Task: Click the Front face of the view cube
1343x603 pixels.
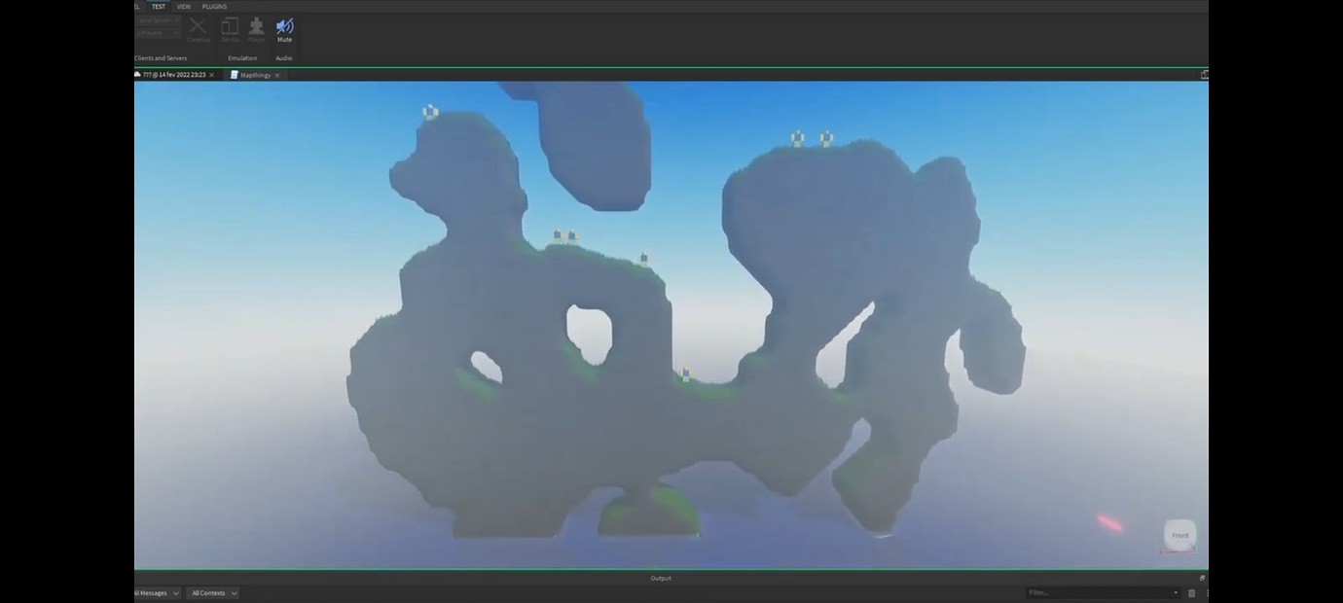Action: point(1180,534)
